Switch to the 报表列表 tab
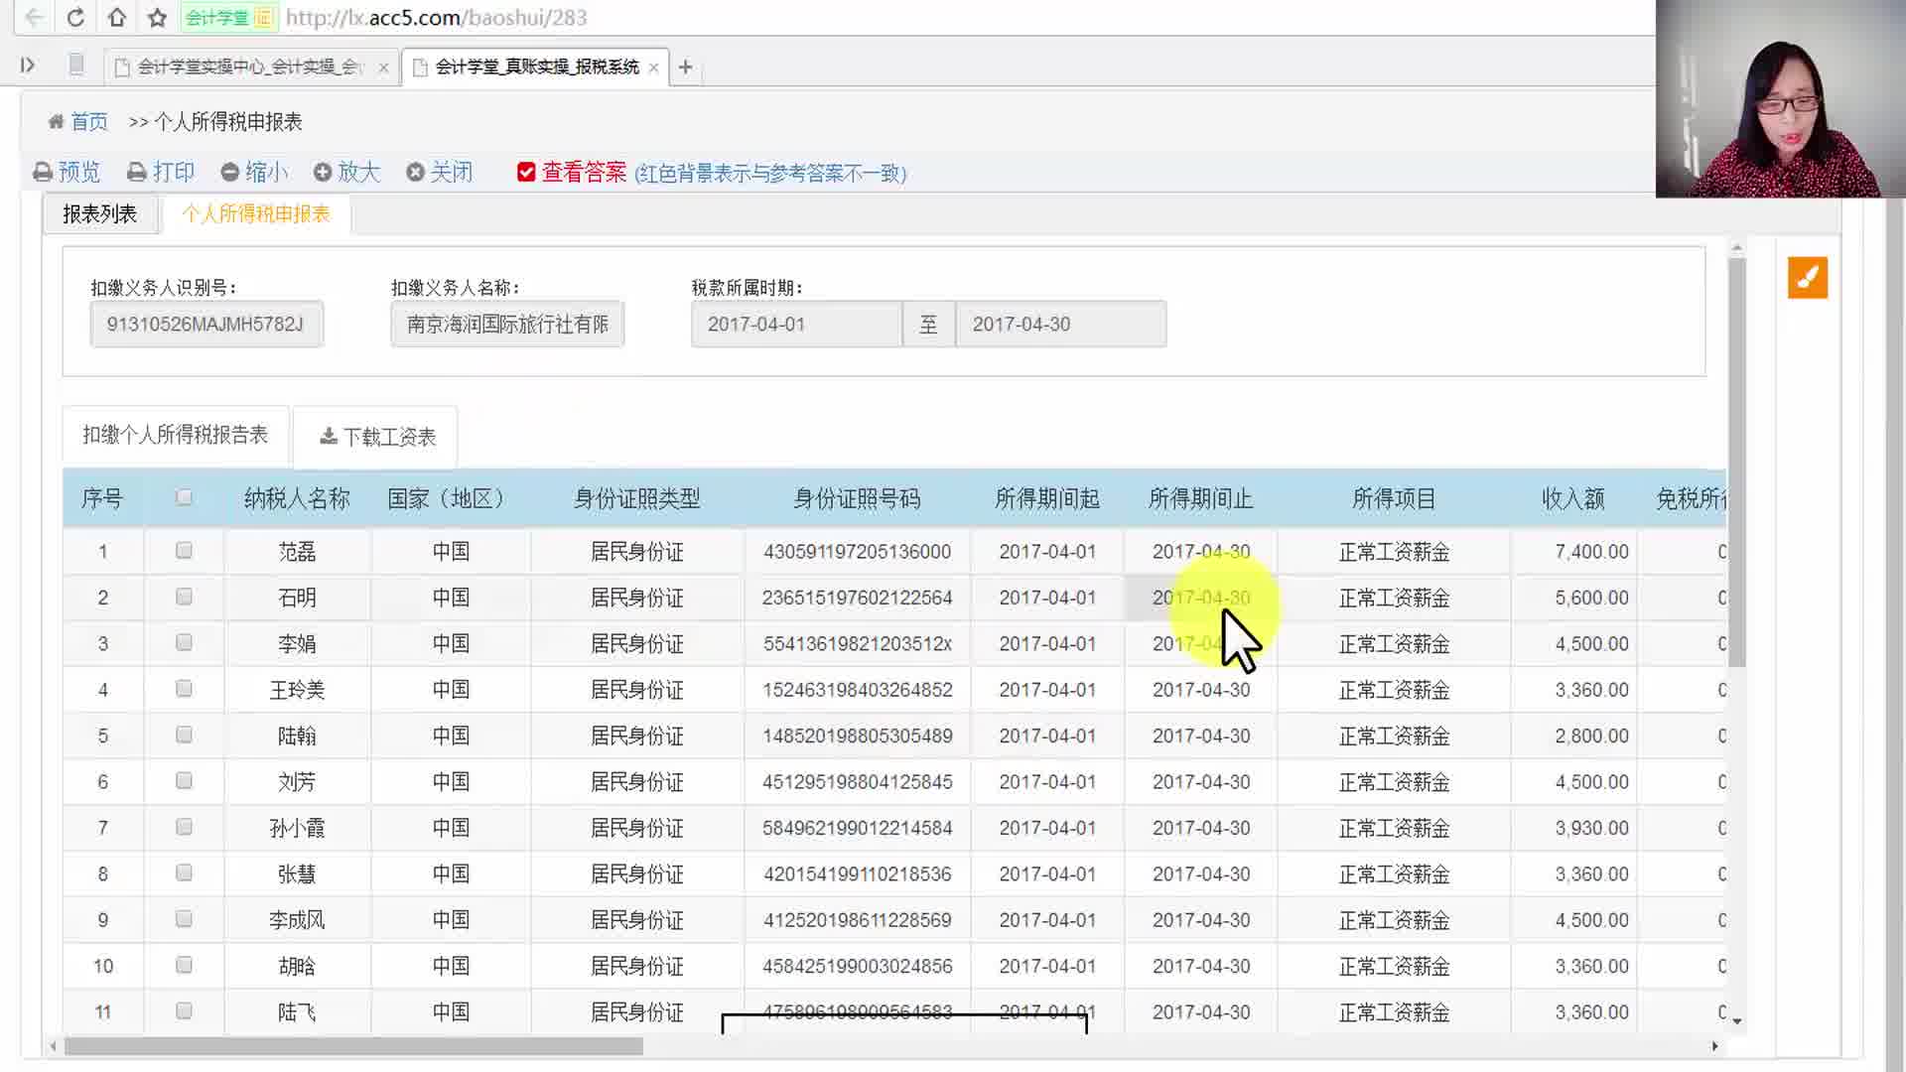1906x1072 pixels. click(x=98, y=212)
